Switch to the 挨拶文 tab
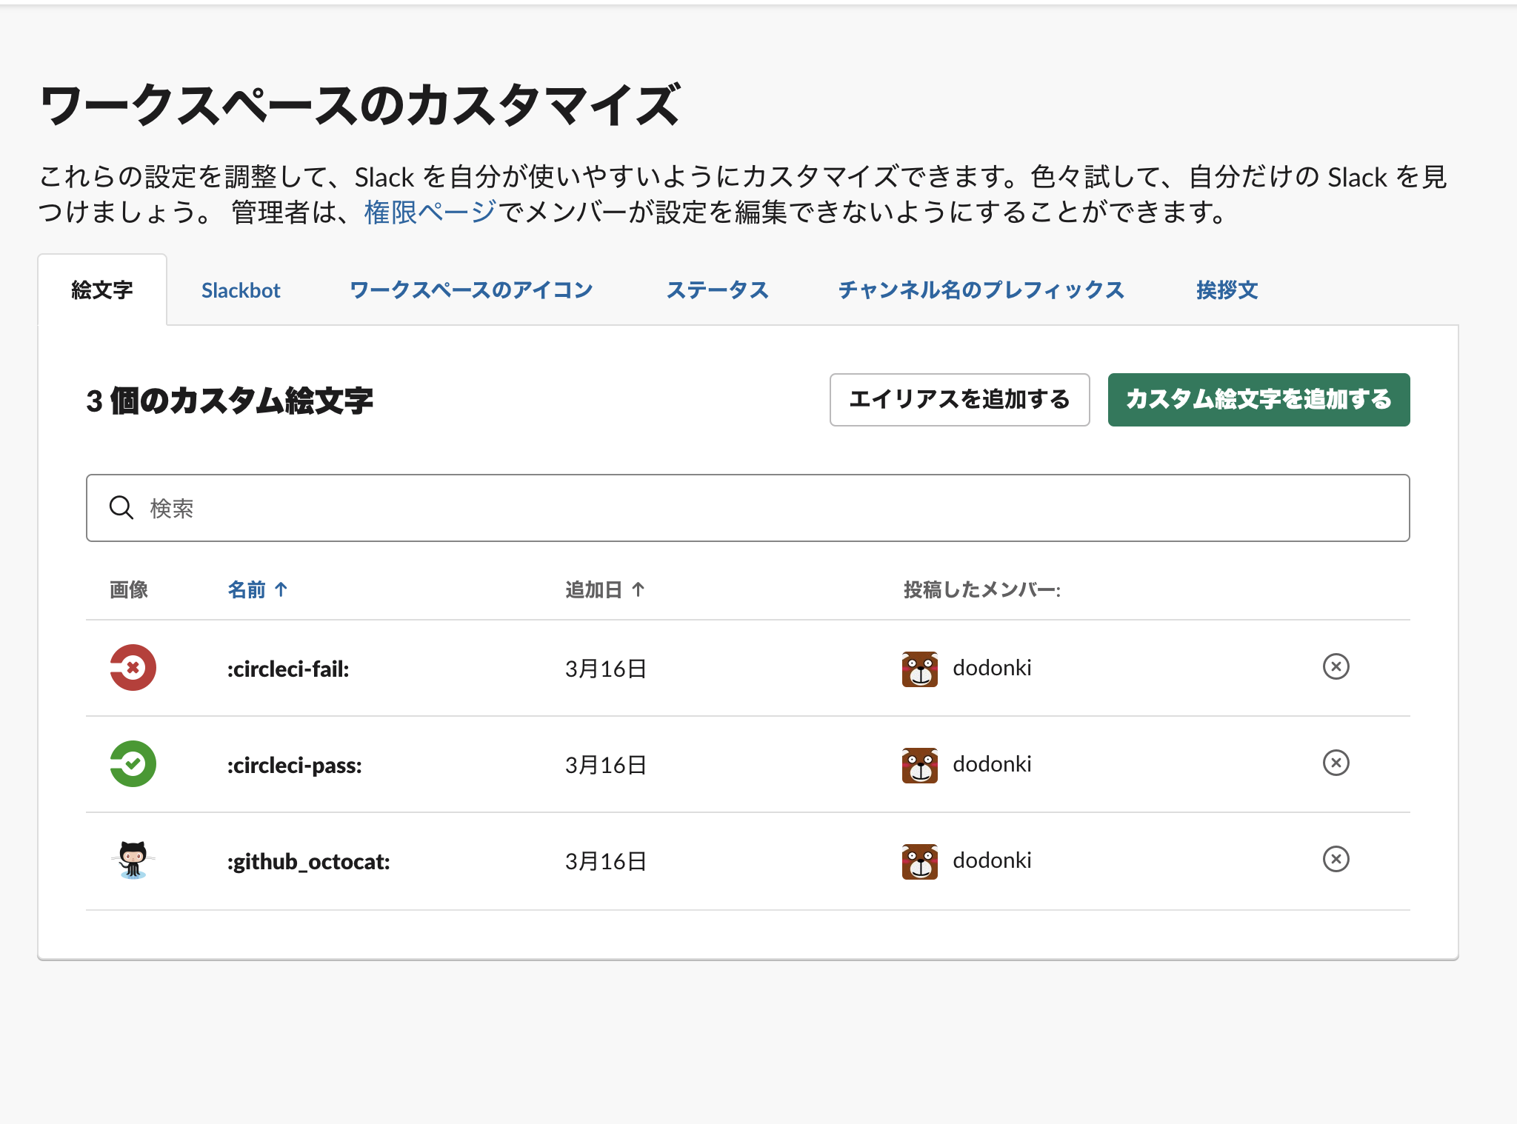This screenshot has width=1517, height=1124. click(1227, 290)
